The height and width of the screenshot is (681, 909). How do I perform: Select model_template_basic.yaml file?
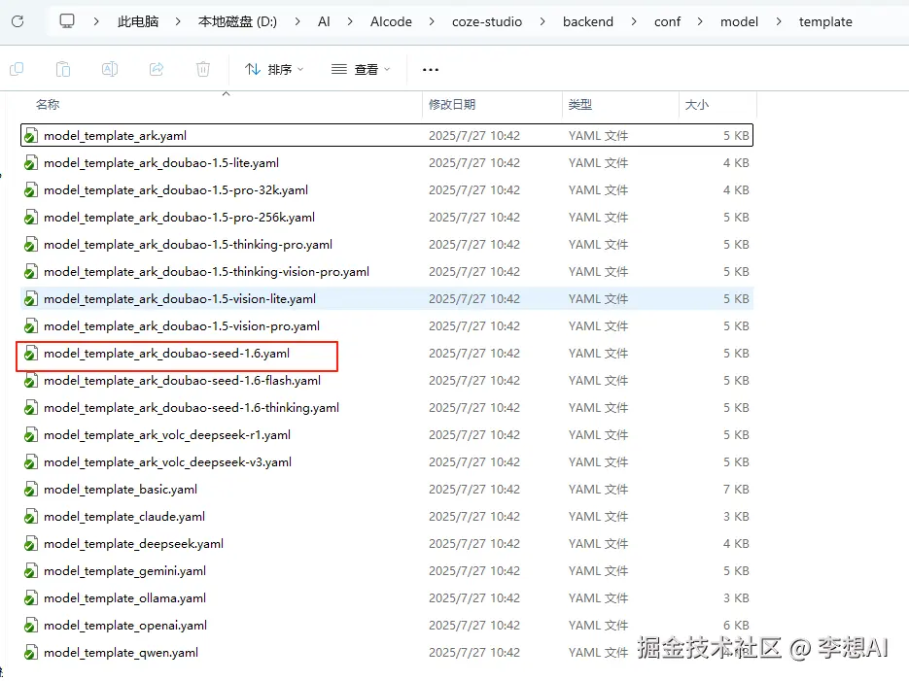point(387,490)
